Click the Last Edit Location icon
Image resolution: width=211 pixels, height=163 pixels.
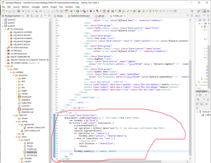[x=157, y=11]
